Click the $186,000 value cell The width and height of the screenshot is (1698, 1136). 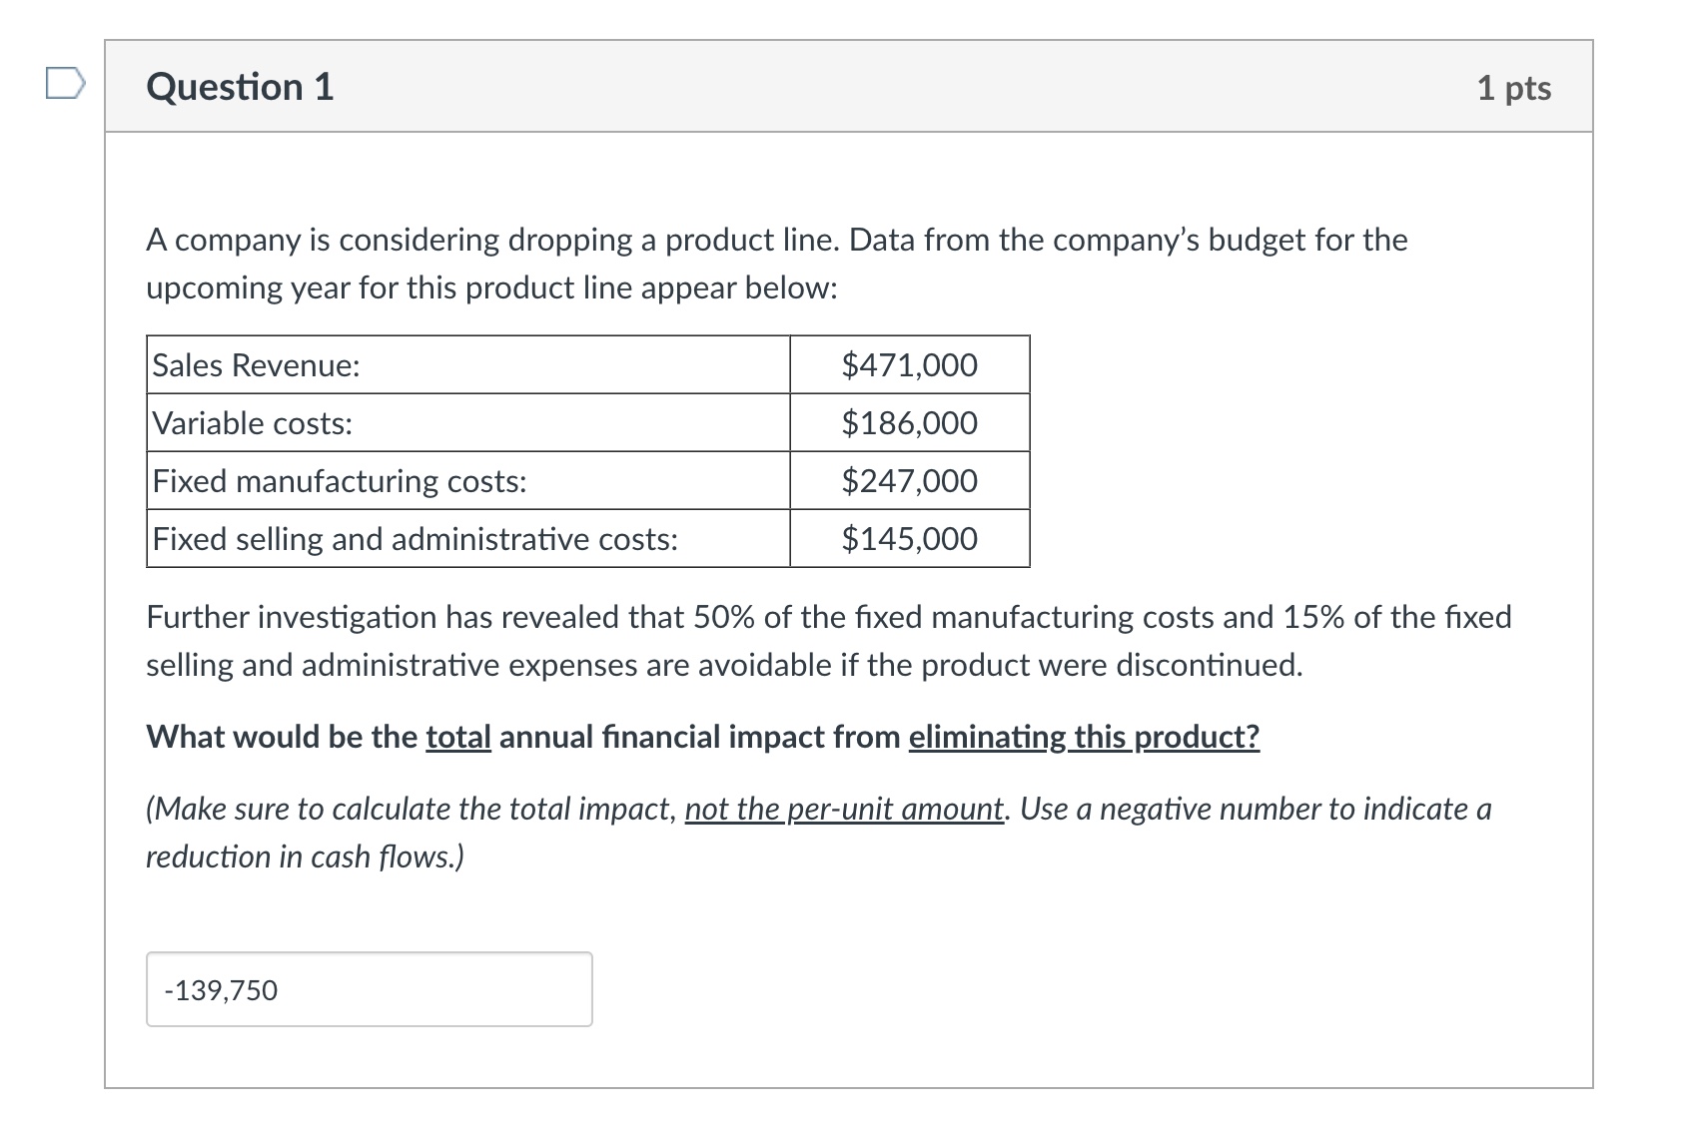click(x=909, y=423)
